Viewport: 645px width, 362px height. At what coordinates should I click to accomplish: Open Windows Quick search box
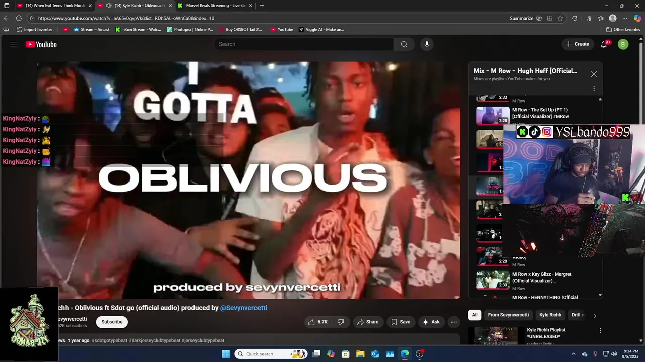(271, 354)
